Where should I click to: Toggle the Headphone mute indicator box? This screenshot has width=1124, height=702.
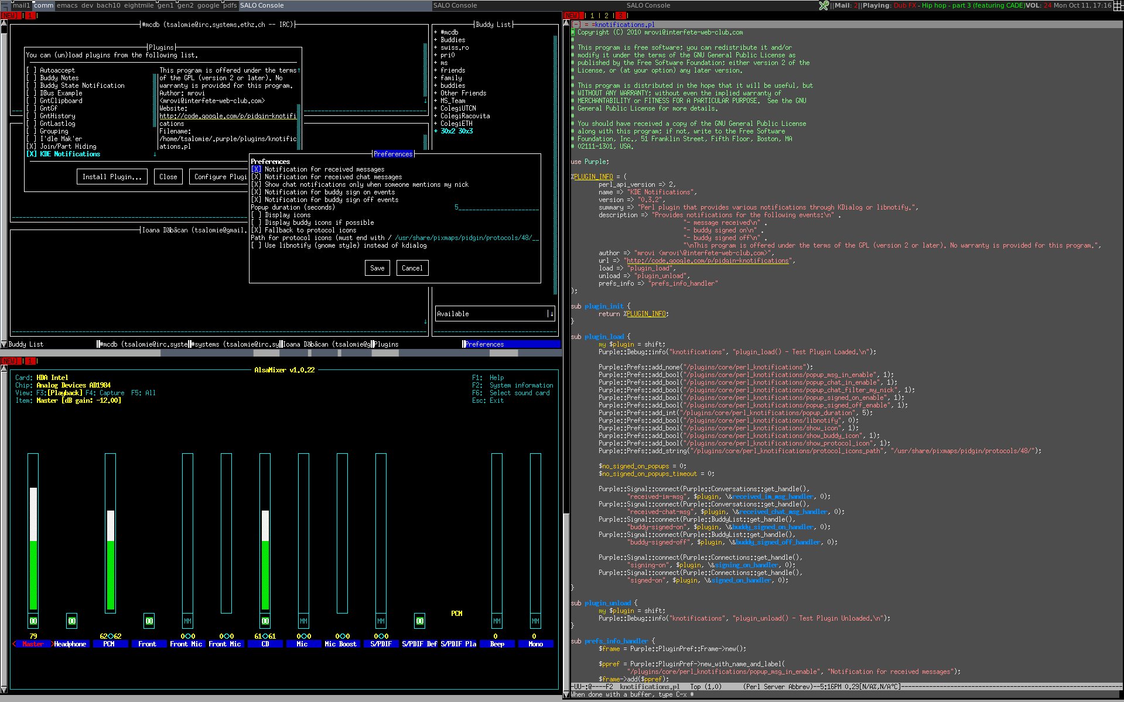click(71, 621)
